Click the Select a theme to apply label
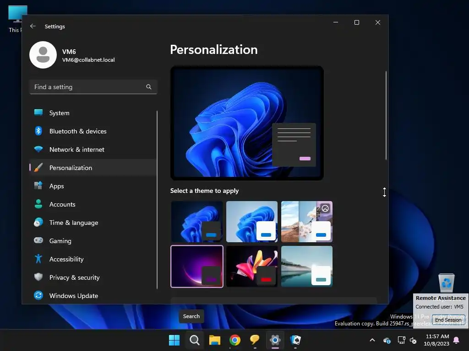This screenshot has width=469, height=351. (204, 191)
